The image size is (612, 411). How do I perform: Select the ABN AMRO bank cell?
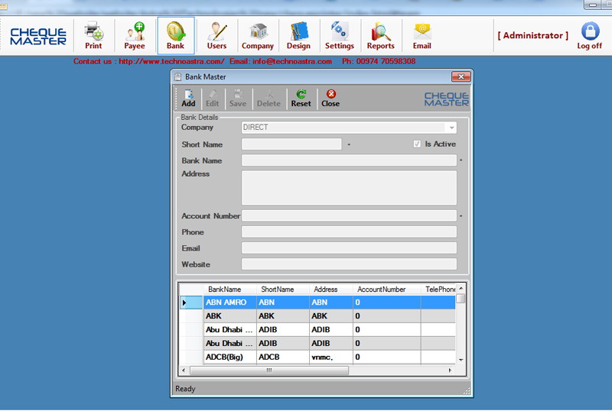(x=230, y=303)
